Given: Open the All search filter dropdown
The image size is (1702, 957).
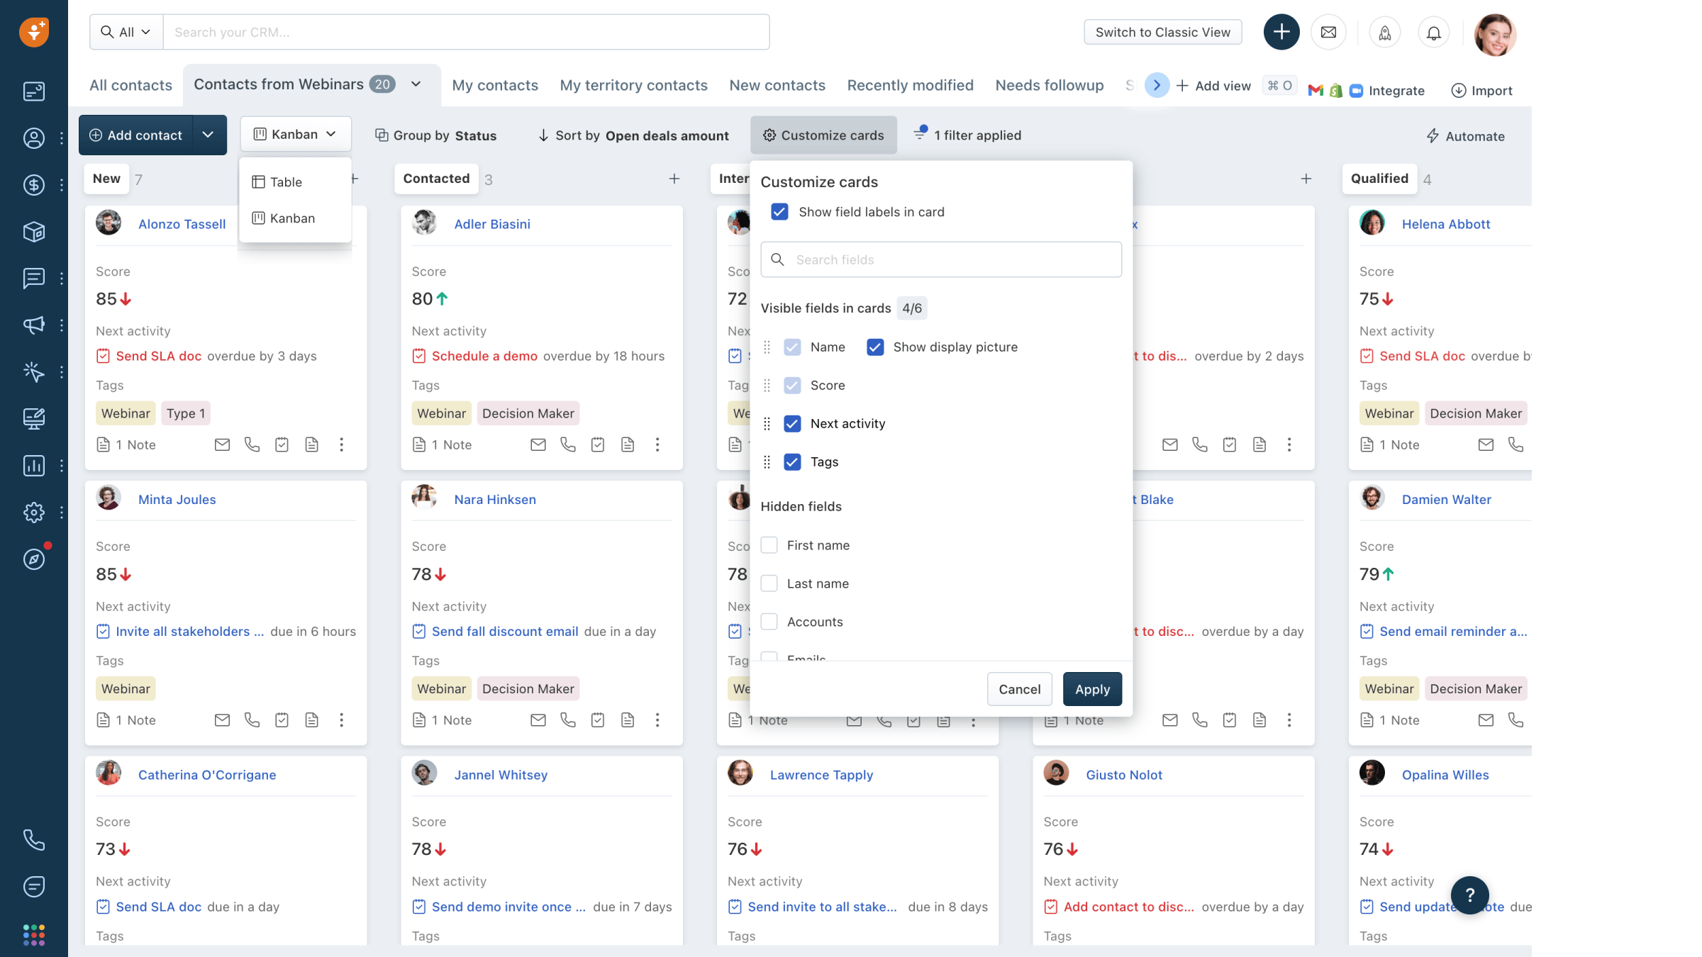Looking at the screenshot, I should [126, 32].
